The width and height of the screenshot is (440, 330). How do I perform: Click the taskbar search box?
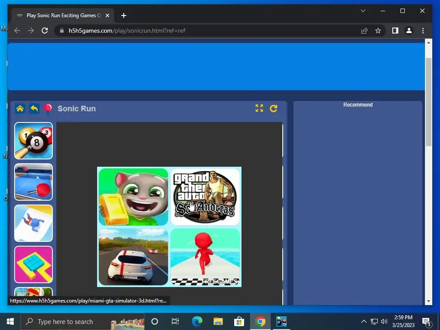[x=82, y=321]
